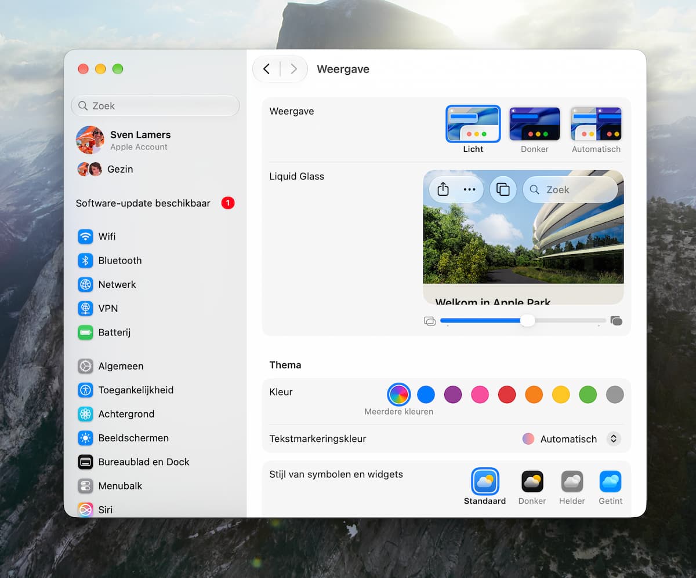Select the Meerdere kleuren accent color
696x578 pixels.
point(398,395)
